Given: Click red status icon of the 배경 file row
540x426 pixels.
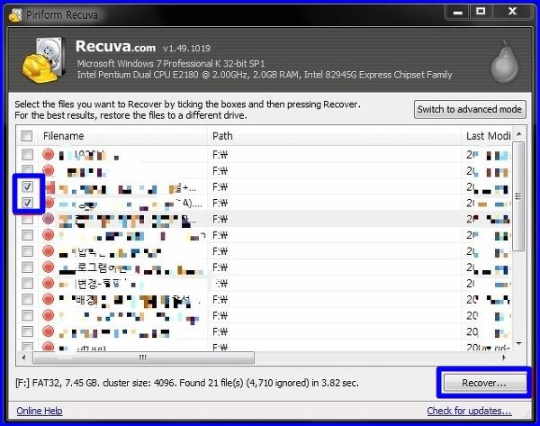Looking at the screenshot, I should pos(49,299).
